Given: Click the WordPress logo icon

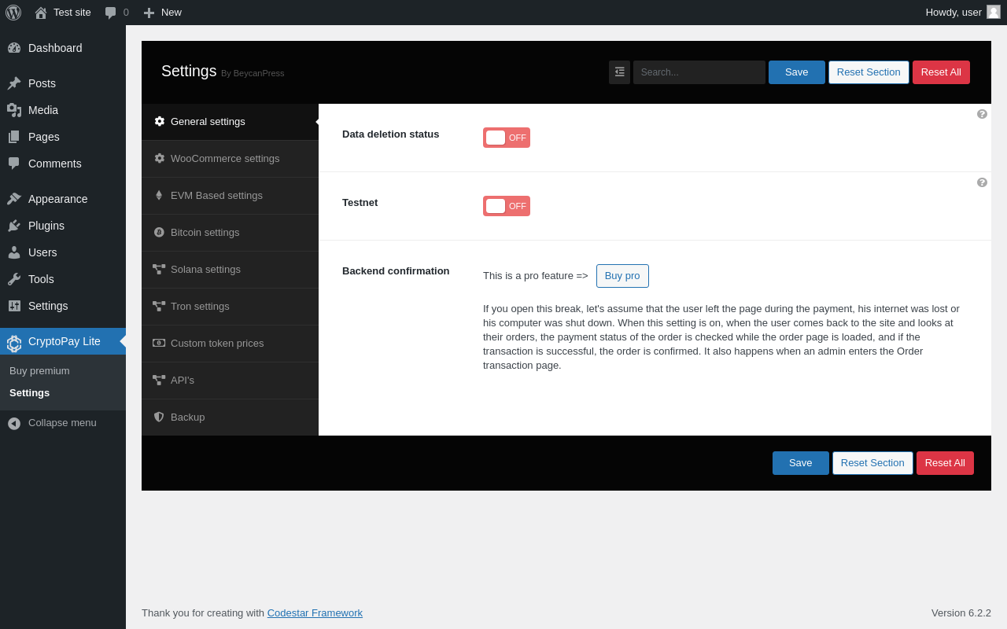Looking at the screenshot, I should coord(13,13).
